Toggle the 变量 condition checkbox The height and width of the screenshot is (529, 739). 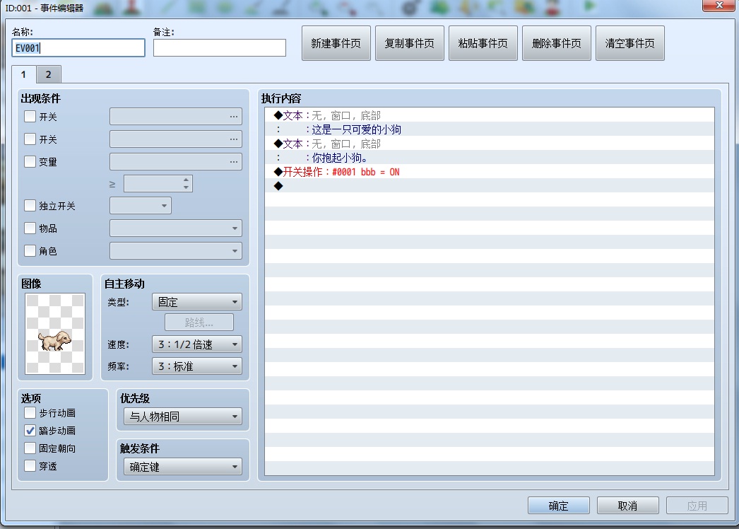point(30,162)
